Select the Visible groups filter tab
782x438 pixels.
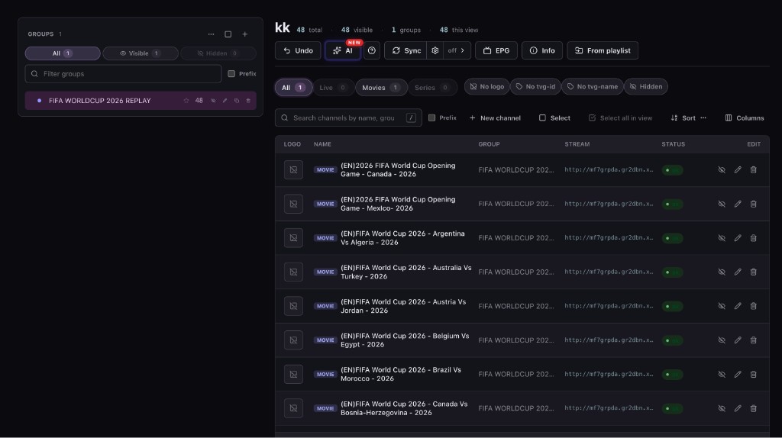tap(141, 53)
